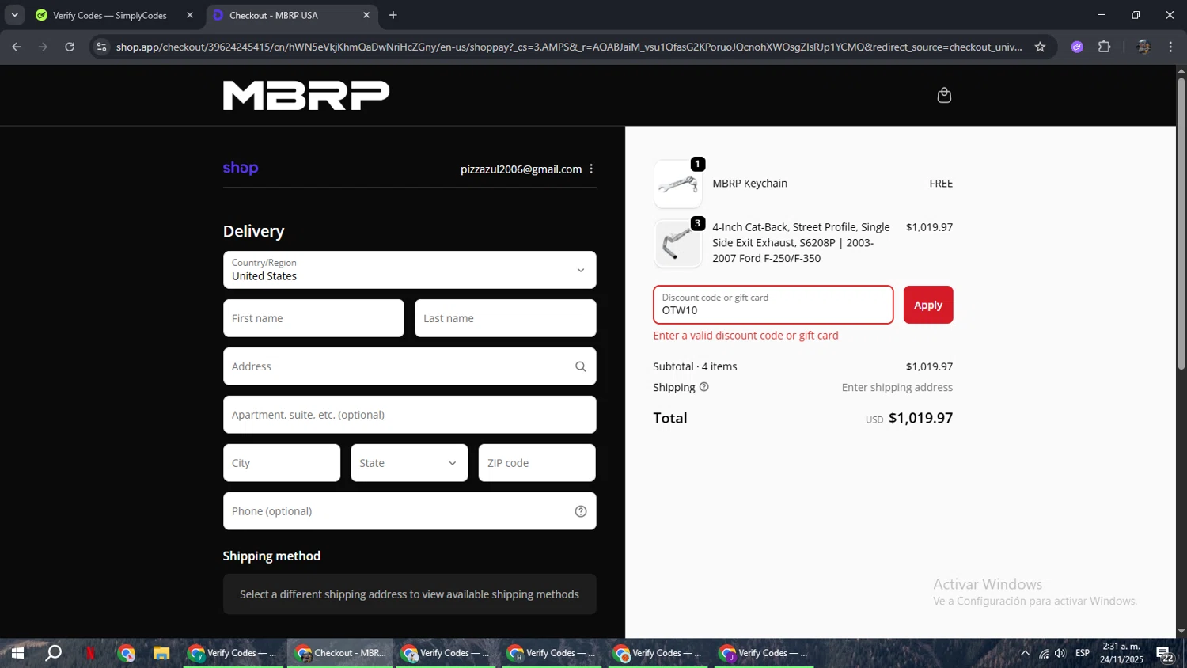Click into the Address field
The height and width of the screenshot is (668, 1187).
409,366
